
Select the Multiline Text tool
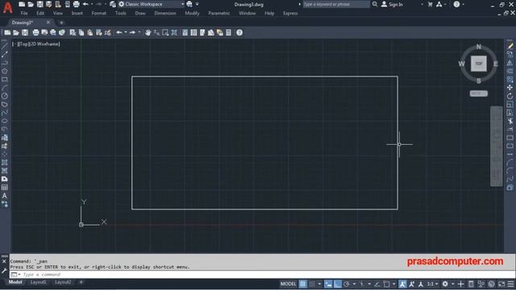(4, 196)
